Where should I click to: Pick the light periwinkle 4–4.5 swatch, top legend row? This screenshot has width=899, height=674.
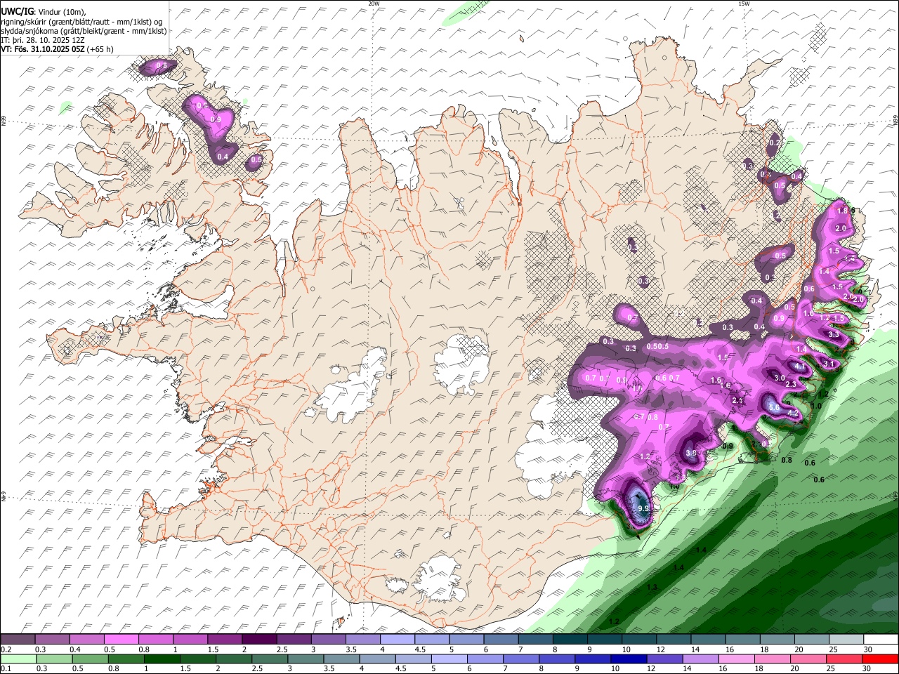tap(398, 639)
